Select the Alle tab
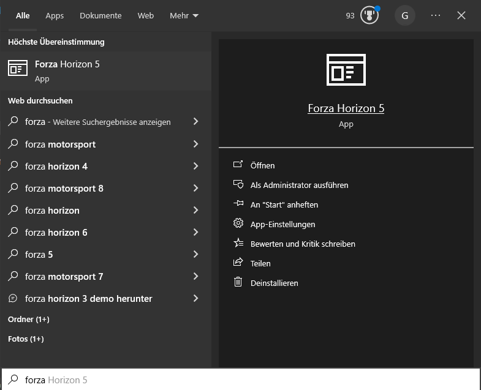 click(x=23, y=15)
